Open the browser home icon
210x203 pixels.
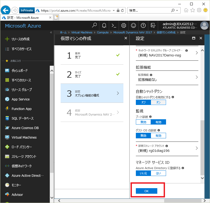coord(186,10)
